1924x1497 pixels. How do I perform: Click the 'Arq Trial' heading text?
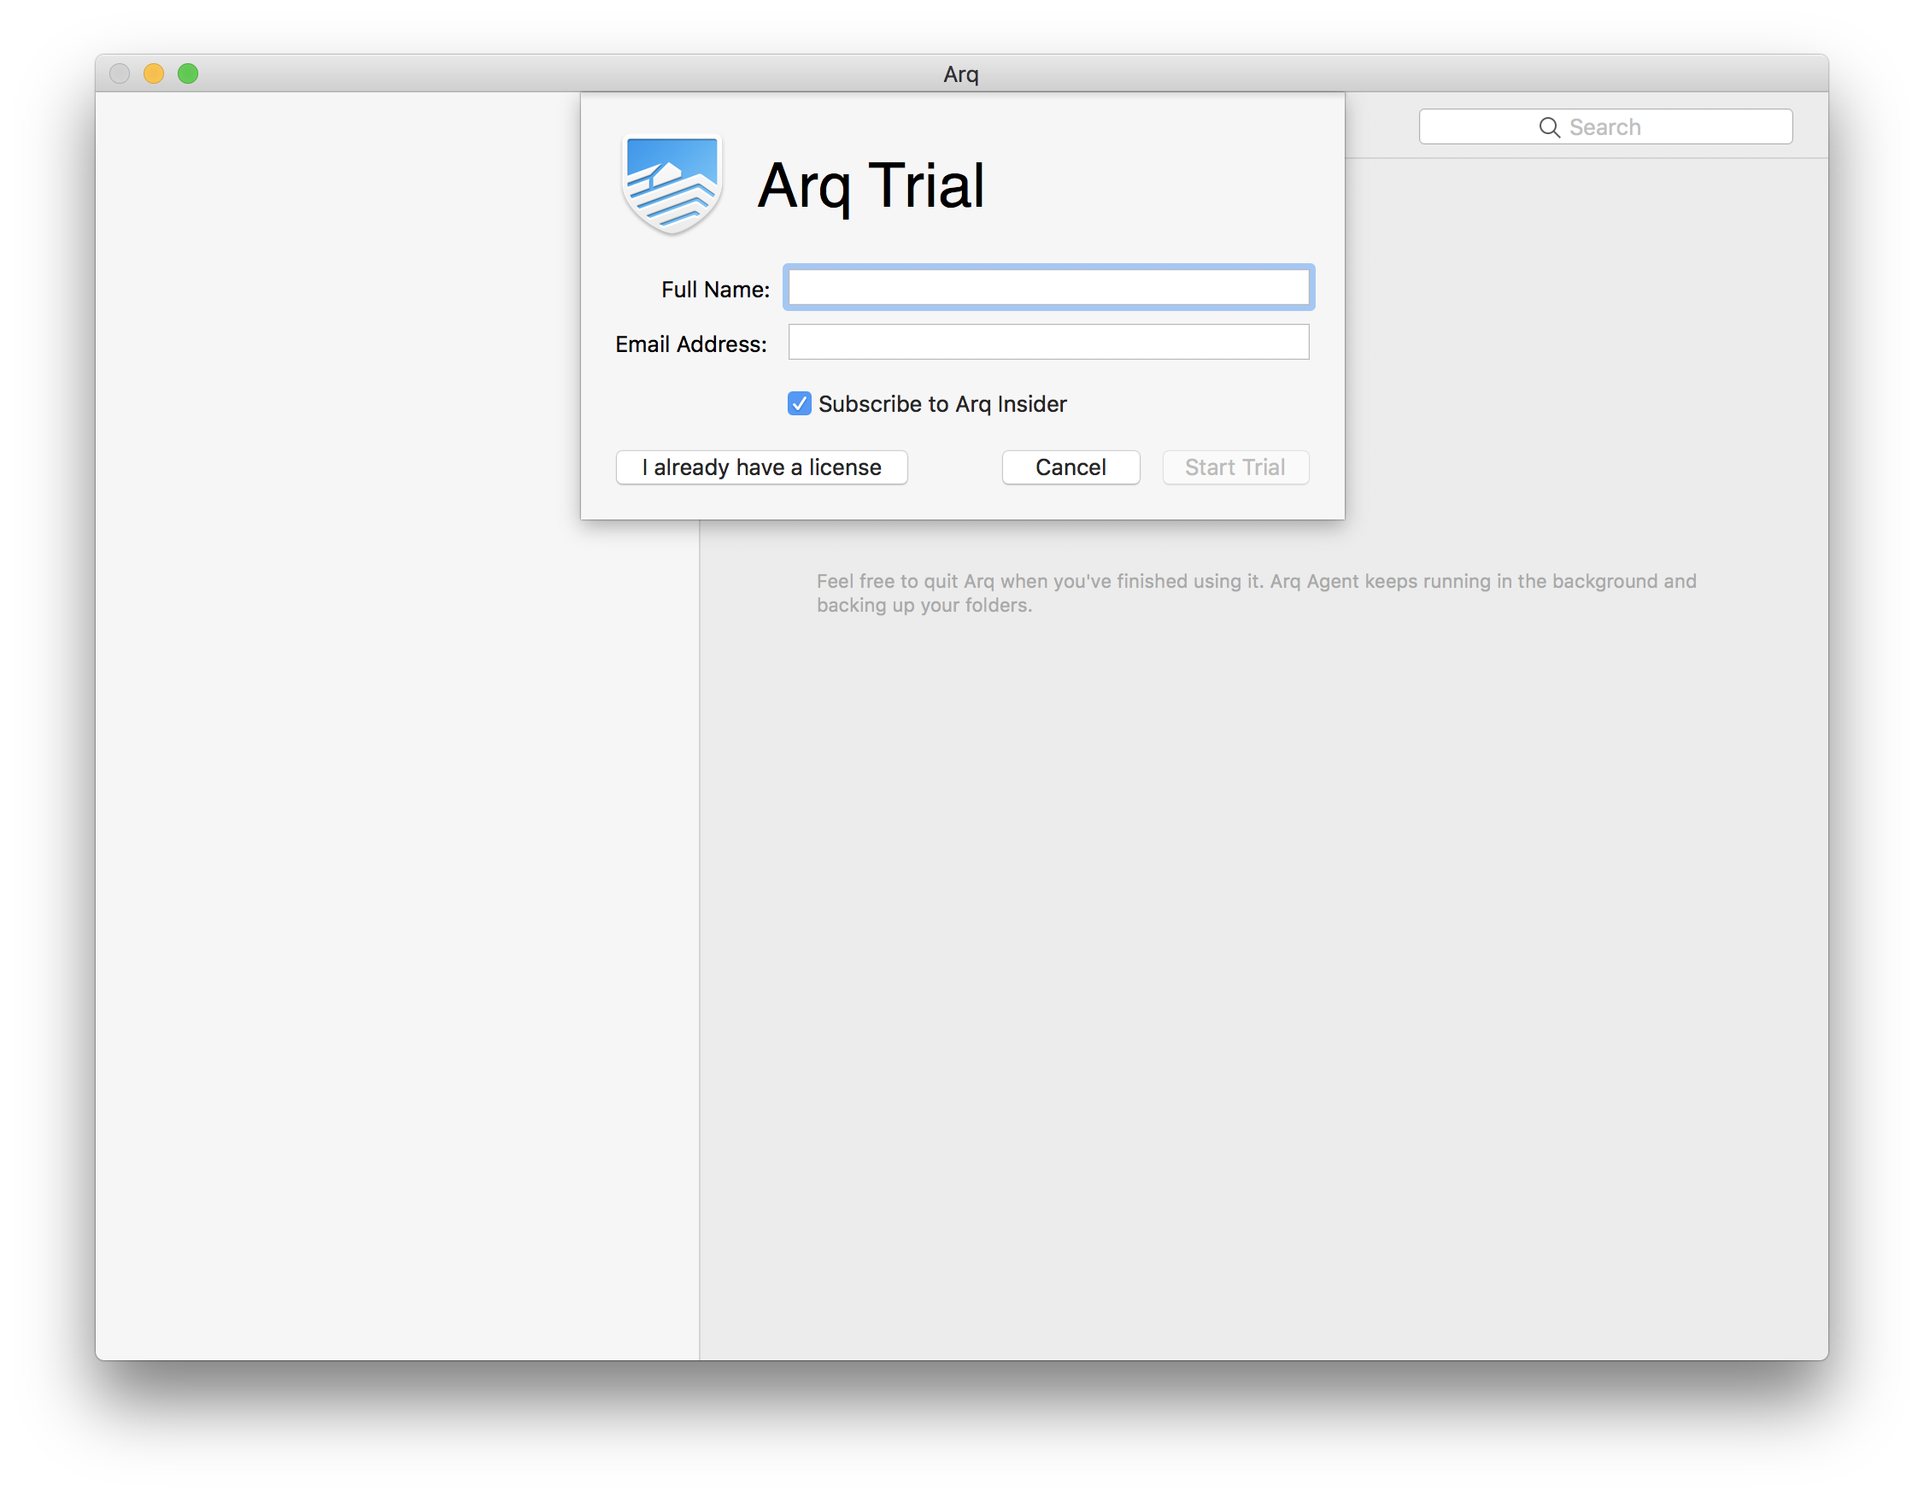click(871, 186)
